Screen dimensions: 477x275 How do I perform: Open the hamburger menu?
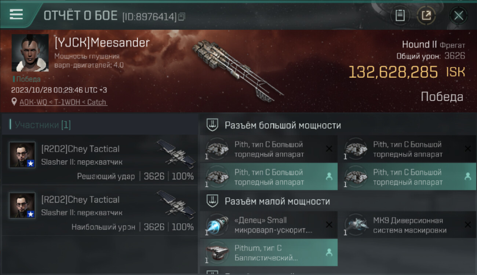16,14
